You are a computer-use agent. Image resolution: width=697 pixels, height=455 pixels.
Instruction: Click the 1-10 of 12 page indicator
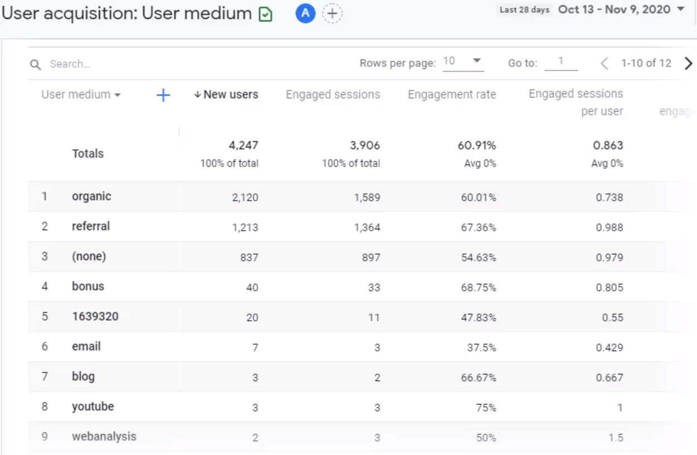click(x=646, y=63)
